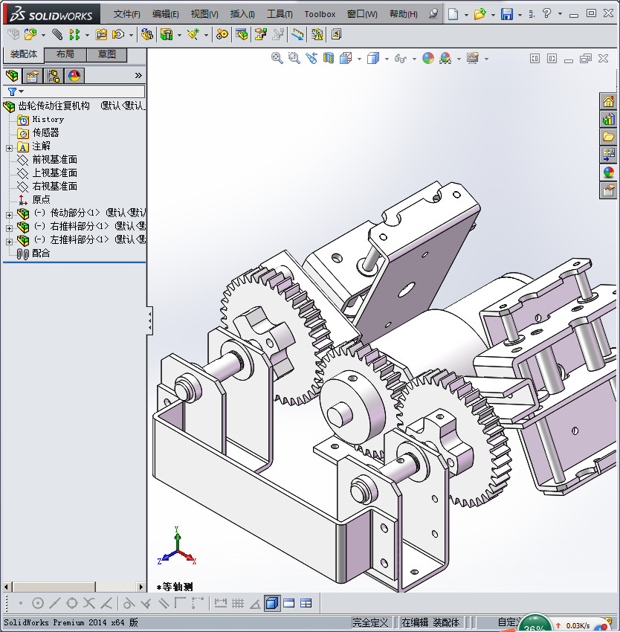Toggle the four-pane window layout icon
620x632 pixels.
tap(306, 604)
